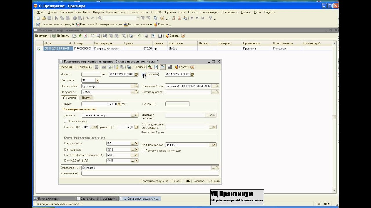Click the Undo arrow in main toolbar
This screenshot has width=371, height=208.
click(x=88, y=18)
